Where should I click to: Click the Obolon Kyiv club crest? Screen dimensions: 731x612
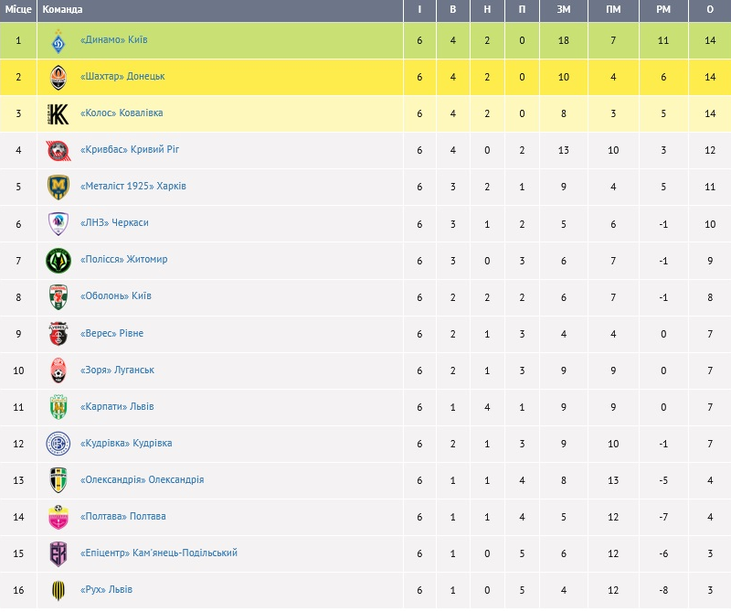tap(58, 297)
